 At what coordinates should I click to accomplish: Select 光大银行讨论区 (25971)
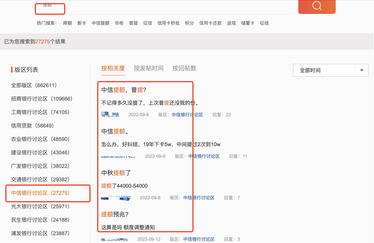40,207
